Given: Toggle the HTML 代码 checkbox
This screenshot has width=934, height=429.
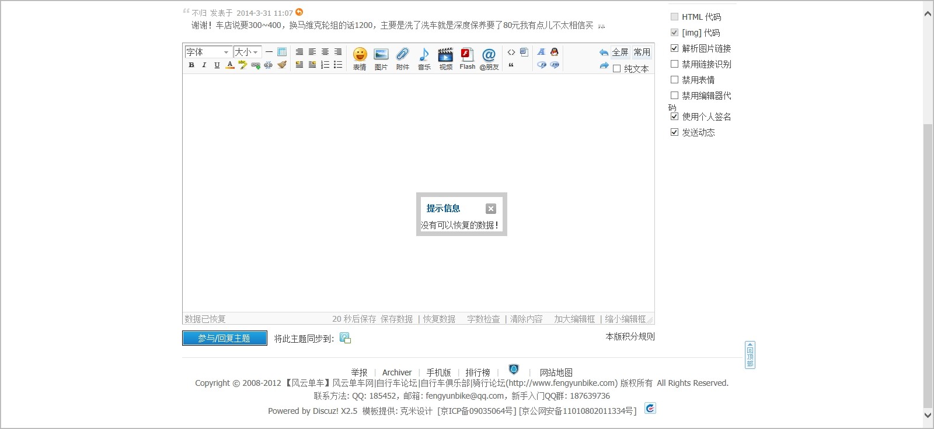Looking at the screenshot, I should click(674, 17).
